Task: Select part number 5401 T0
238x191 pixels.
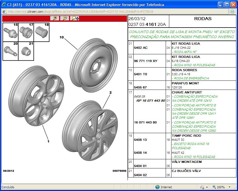Action: click(x=141, y=74)
